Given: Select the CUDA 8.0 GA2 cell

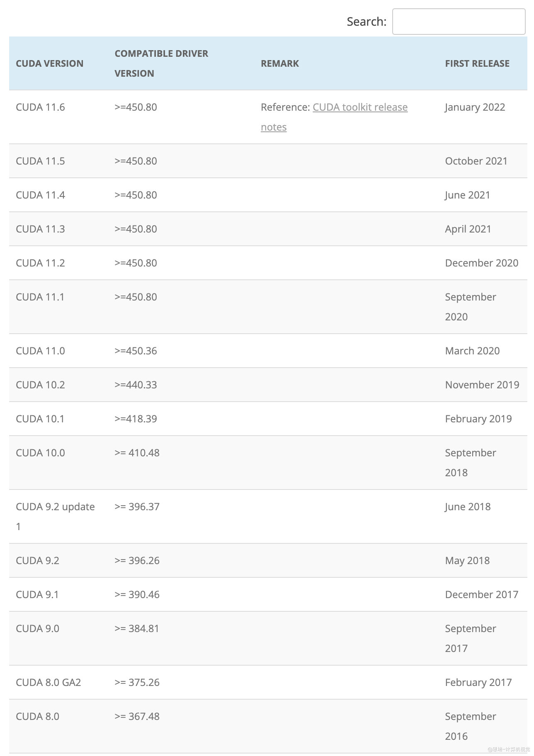Looking at the screenshot, I should click(x=48, y=682).
